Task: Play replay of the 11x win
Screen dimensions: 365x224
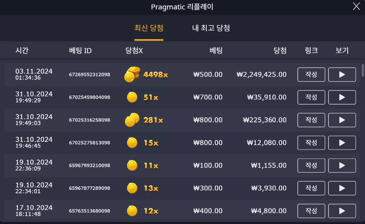Action: (x=342, y=165)
